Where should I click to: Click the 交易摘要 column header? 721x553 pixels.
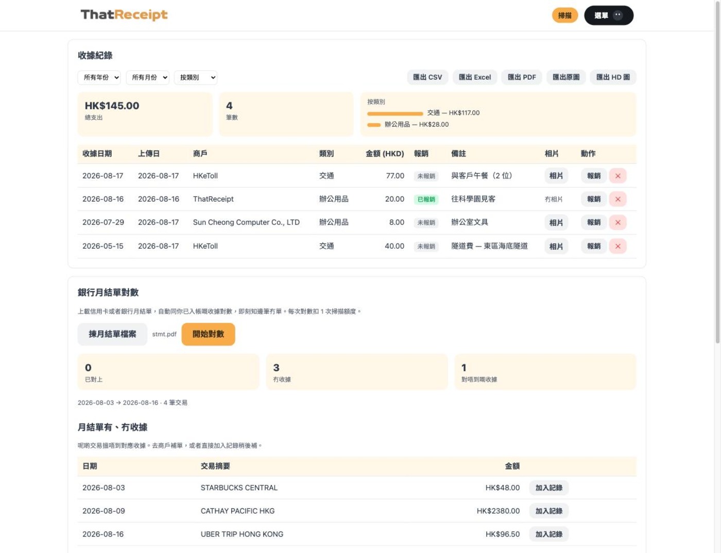tap(215, 466)
